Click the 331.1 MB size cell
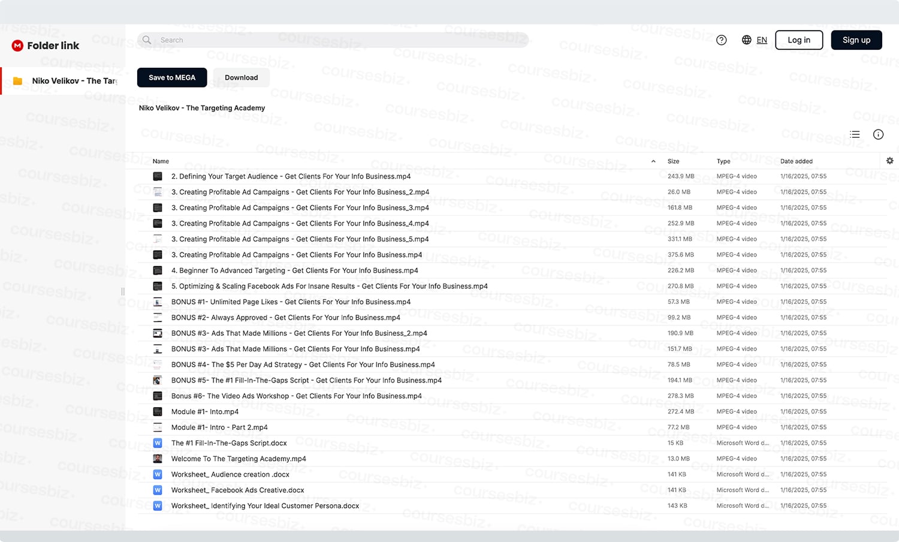 (x=680, y=239)
